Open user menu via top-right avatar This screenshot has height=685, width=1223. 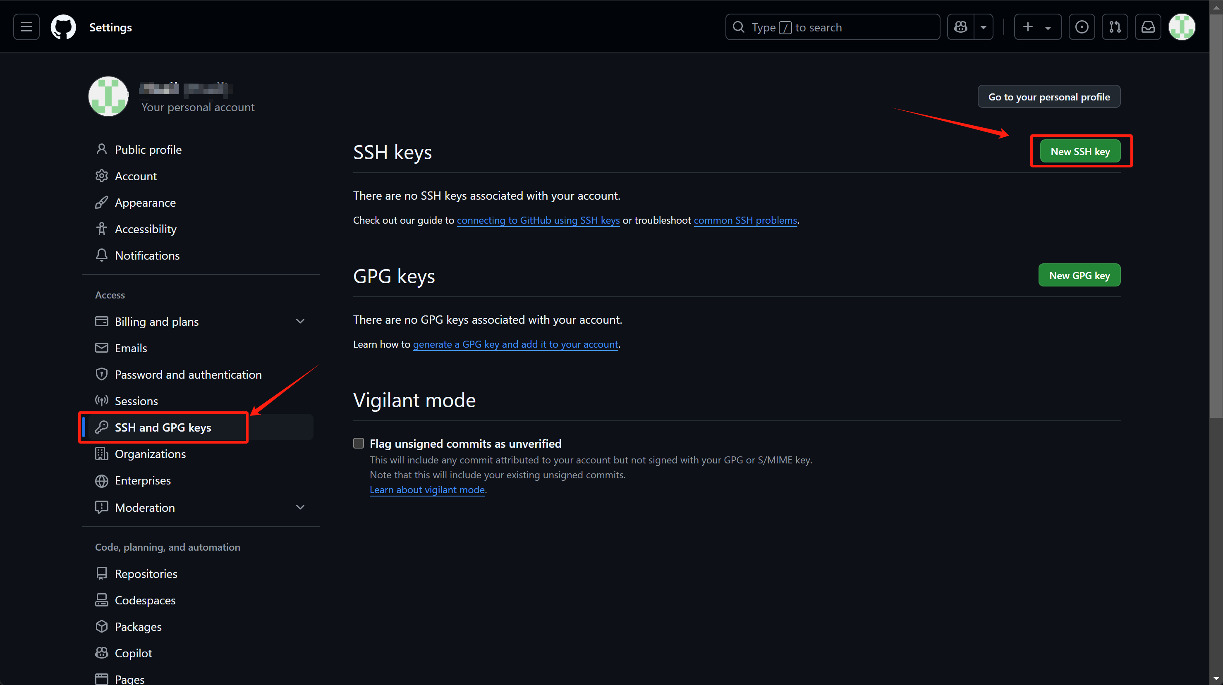coord(1182,27)
